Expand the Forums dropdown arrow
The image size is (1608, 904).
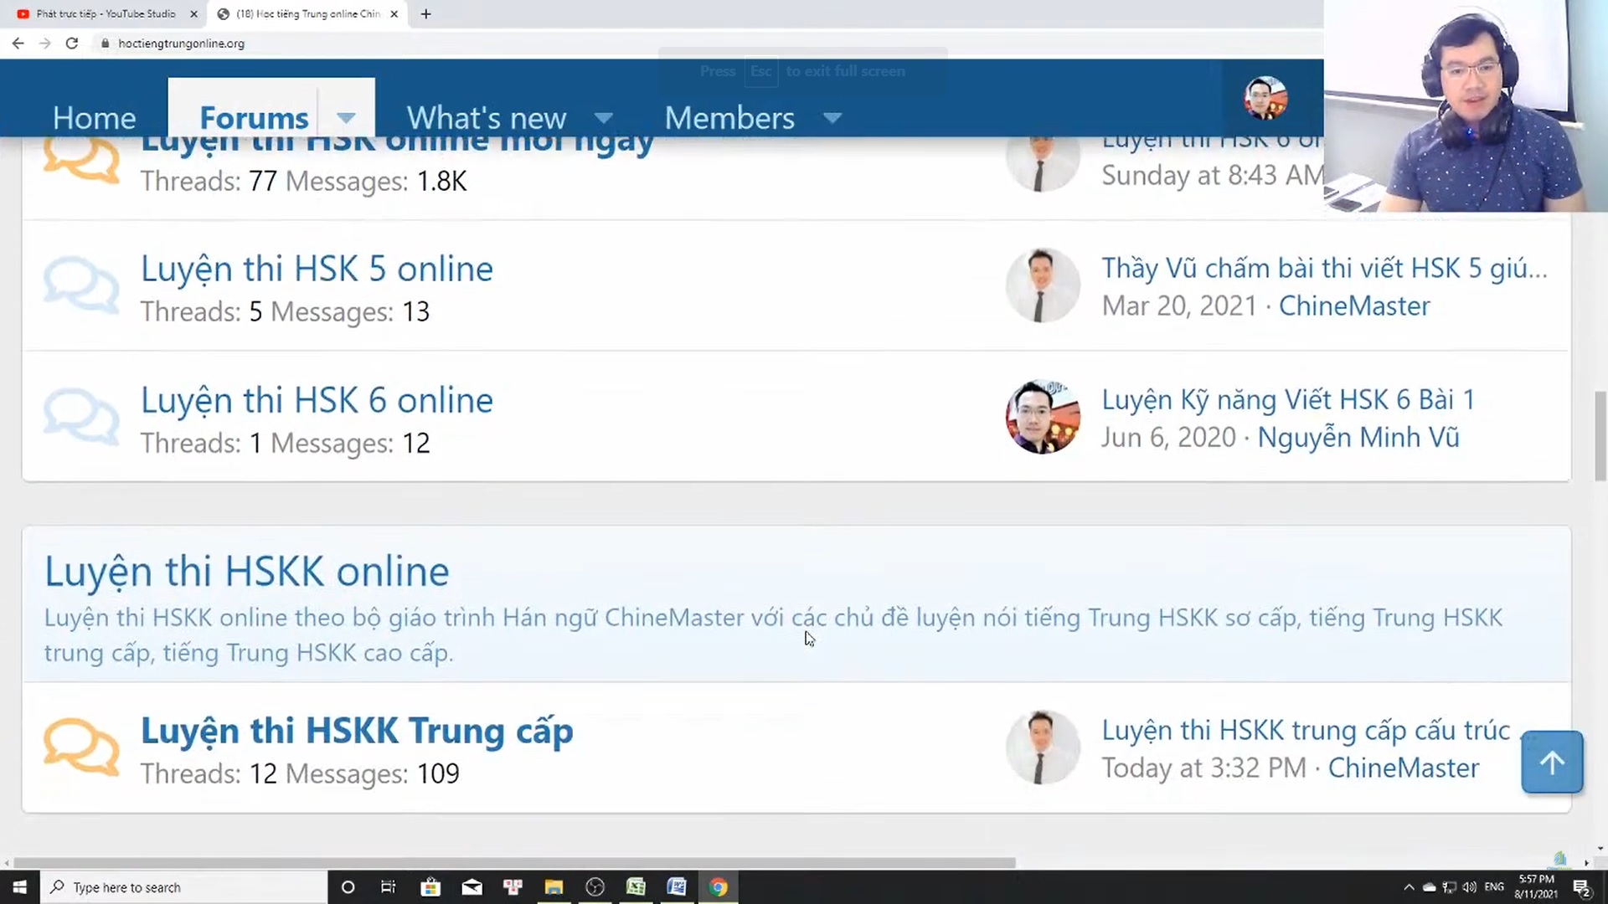[346, 118]
